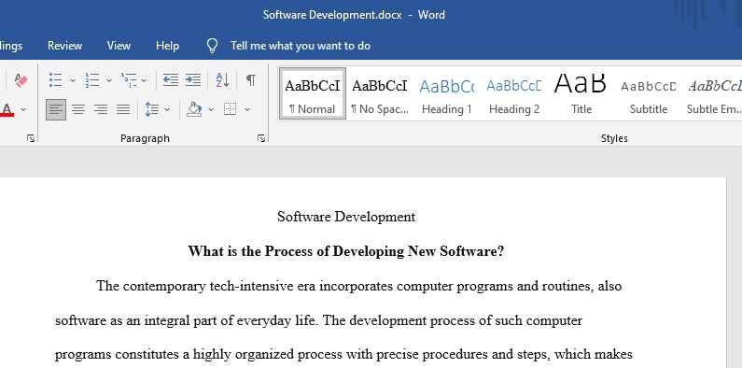Apply the Subtle Emphasis style

point(714,93)
